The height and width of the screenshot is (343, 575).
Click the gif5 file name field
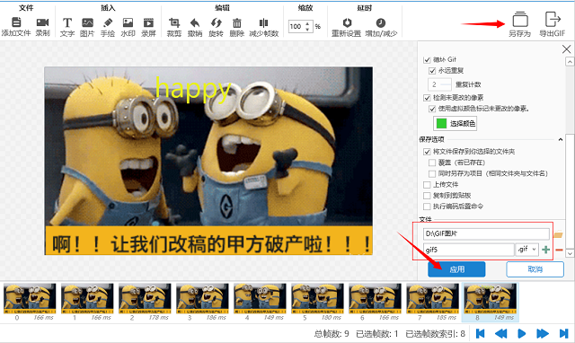[469, 250]
